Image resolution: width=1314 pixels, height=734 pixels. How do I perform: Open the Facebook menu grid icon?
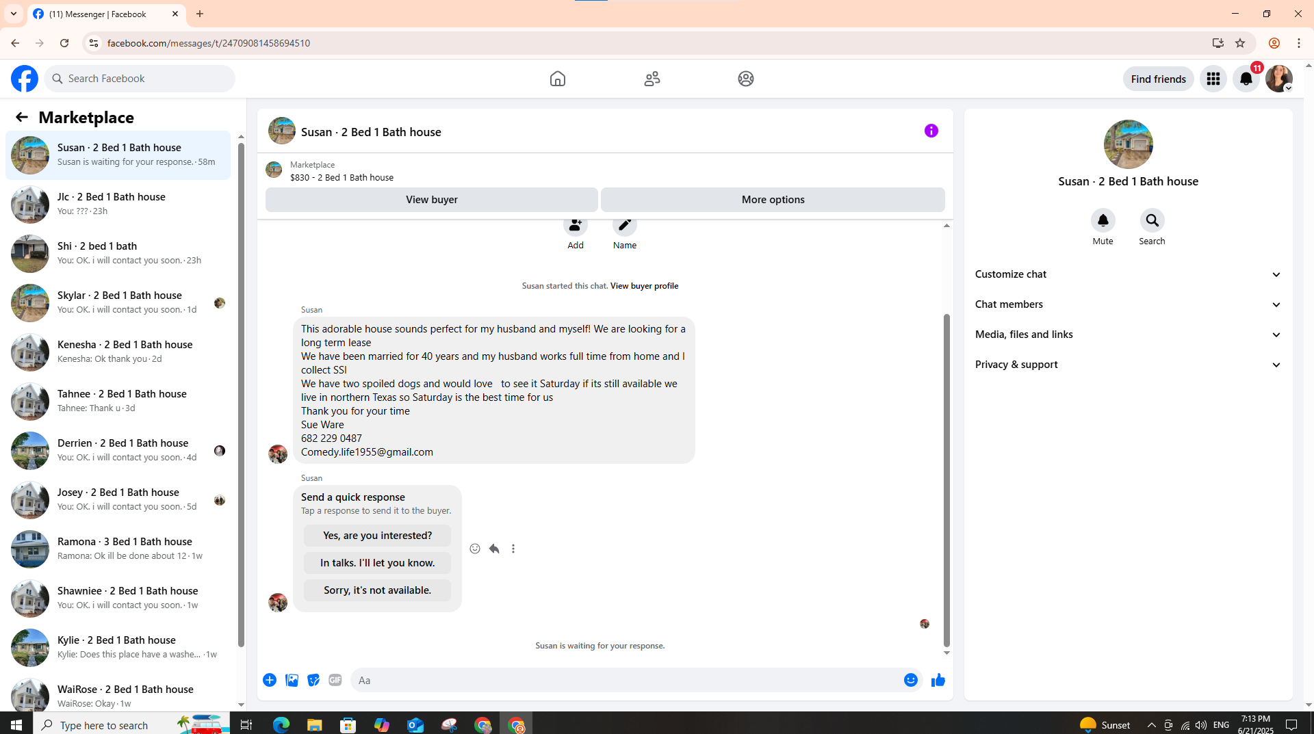(x=1213, y=79)
